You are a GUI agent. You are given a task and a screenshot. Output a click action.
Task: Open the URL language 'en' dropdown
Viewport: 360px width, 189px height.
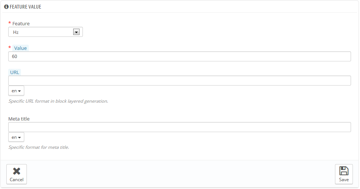(x=16, y=91)
